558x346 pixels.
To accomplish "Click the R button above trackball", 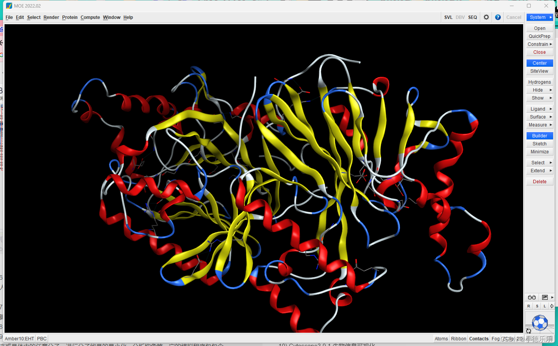I will point(529,306).
